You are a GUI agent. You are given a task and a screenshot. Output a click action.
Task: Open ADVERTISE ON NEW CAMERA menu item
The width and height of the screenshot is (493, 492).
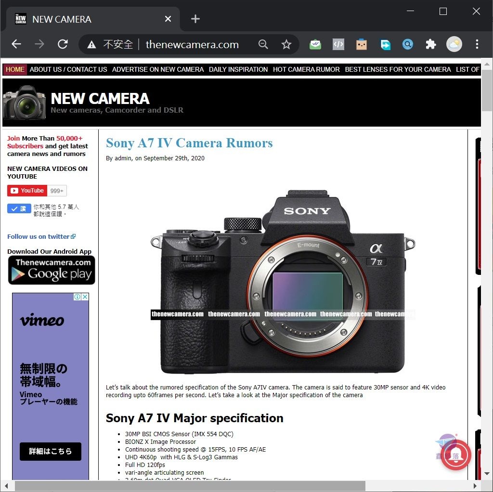pos(158,69)
